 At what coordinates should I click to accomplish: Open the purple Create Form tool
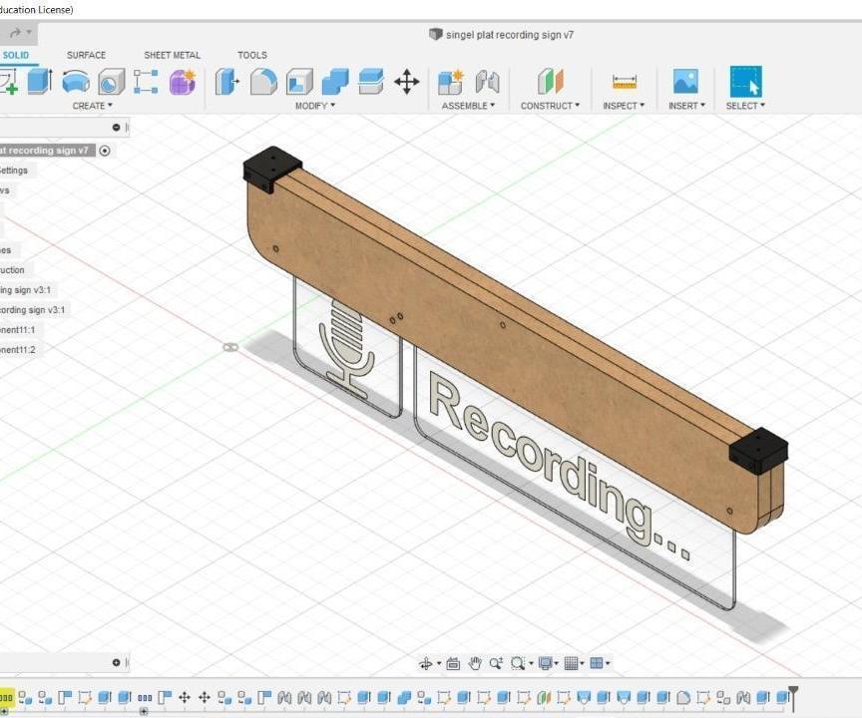point(183,82)
